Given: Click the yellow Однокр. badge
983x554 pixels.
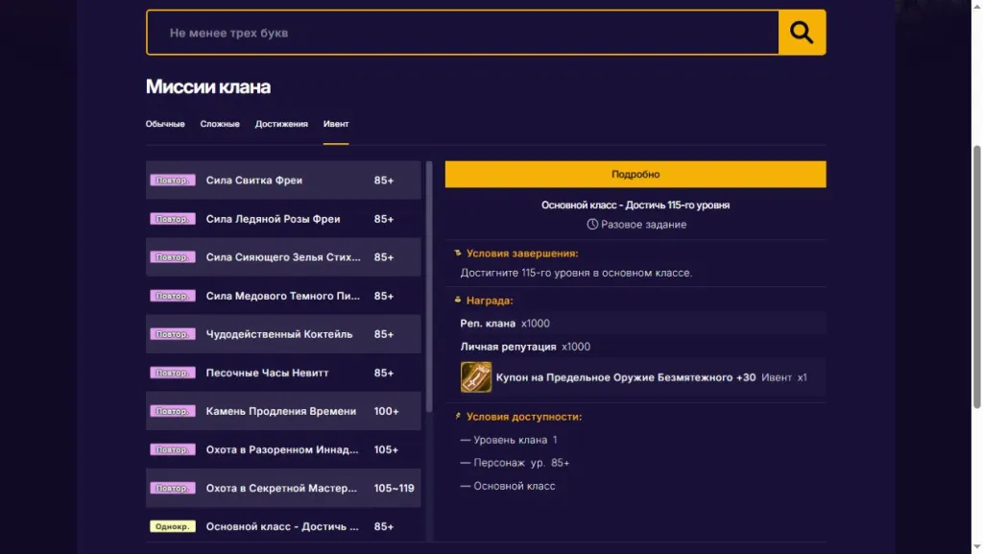Looking at the screenshot, I should click(173, 526).
